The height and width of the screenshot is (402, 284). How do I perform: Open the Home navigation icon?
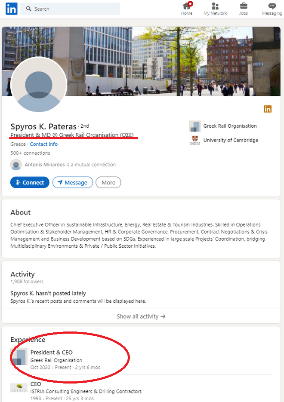coord(187,6)
